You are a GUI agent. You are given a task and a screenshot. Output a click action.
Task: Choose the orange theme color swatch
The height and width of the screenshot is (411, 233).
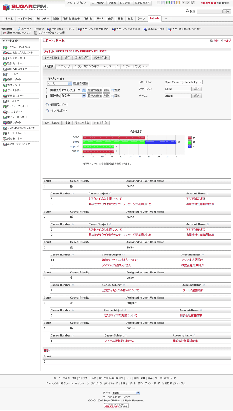(x=178, y=3)
